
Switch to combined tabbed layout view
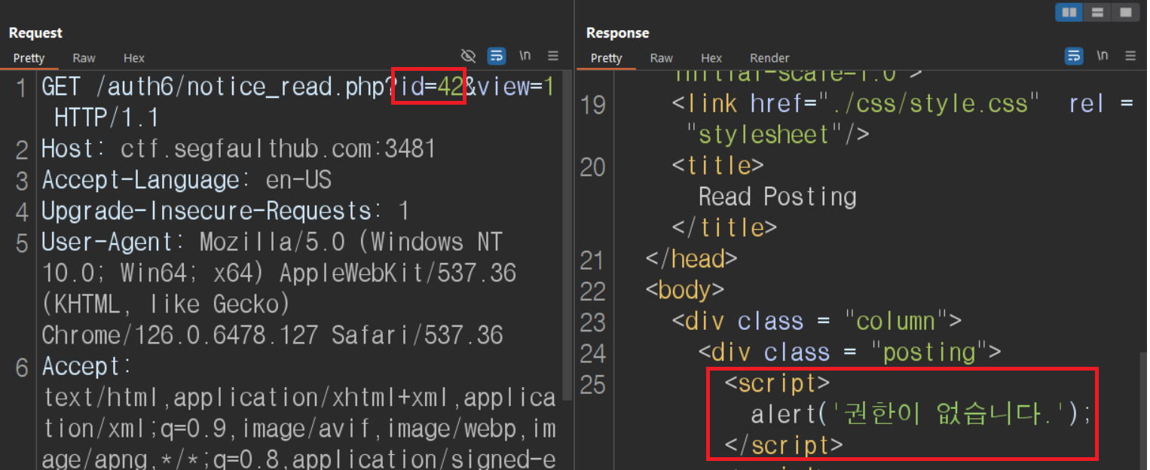(x=1125, y=12)
